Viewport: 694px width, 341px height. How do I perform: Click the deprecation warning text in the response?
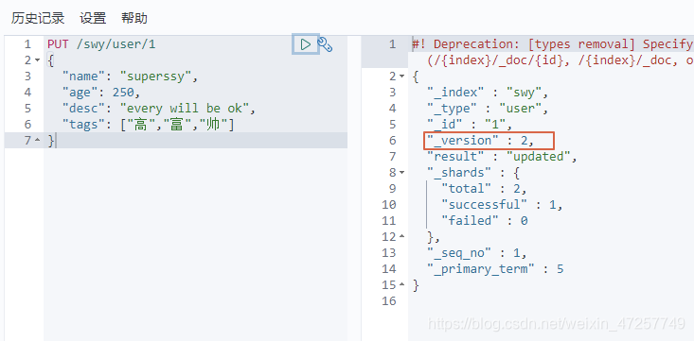(553, 52)
